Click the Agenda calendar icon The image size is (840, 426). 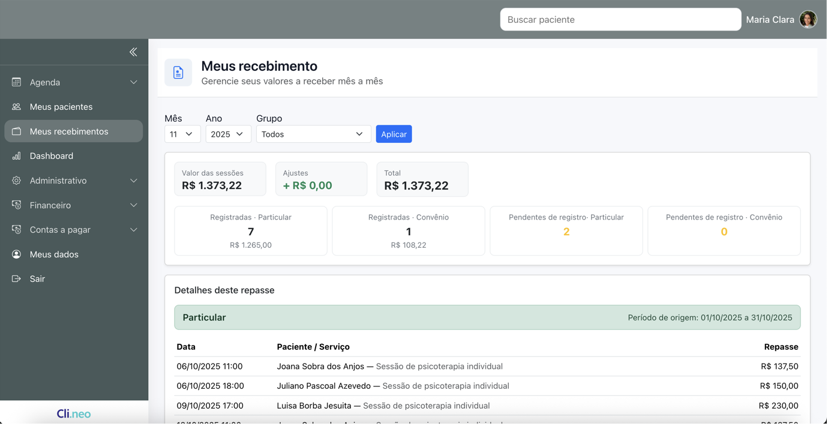(17, 82)
